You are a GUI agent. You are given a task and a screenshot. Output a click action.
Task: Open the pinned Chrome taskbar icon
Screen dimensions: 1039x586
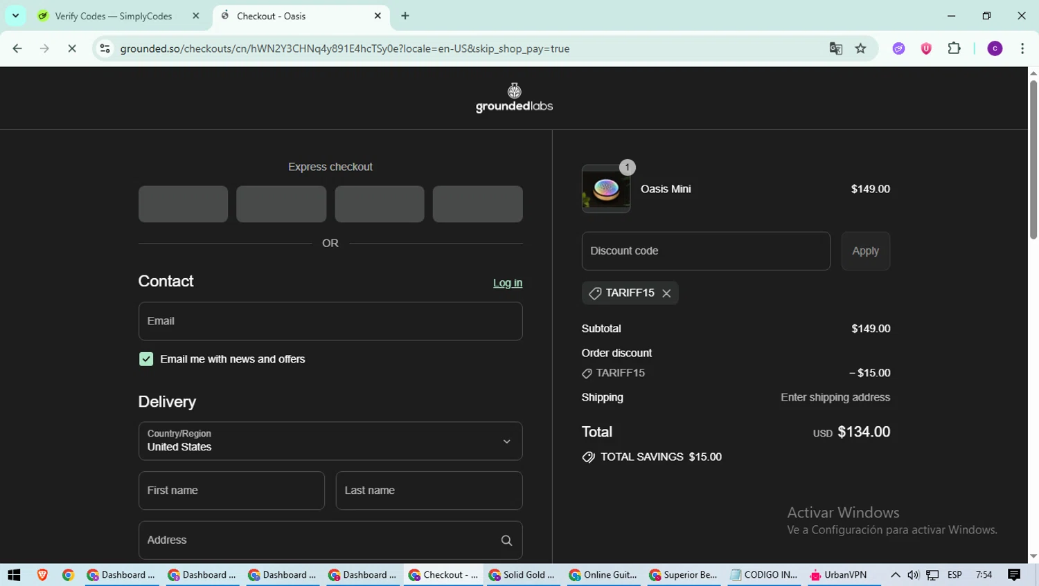68,575
